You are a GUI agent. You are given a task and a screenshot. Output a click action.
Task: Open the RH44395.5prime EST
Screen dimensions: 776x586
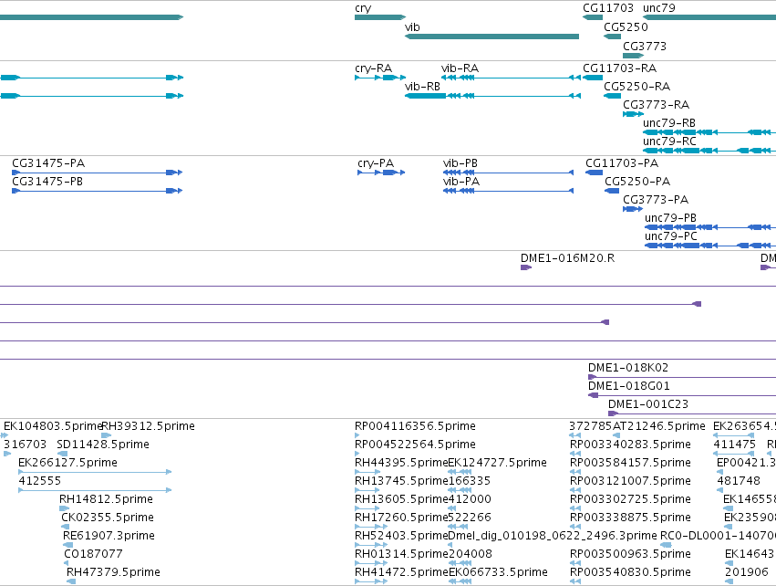pos(367,472)
